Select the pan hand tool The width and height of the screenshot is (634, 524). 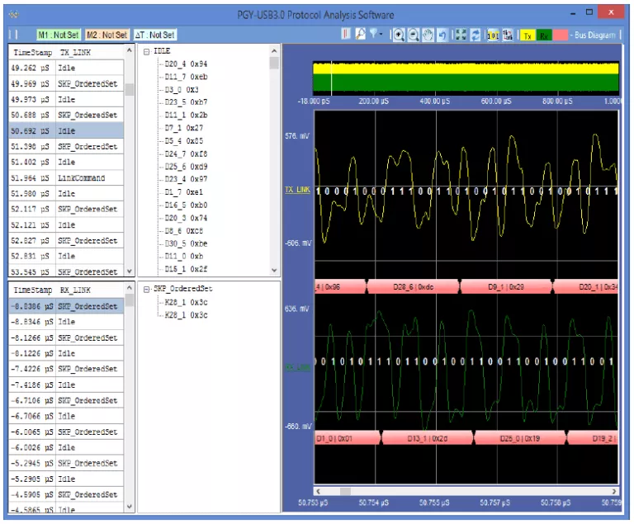pos(428,35)
